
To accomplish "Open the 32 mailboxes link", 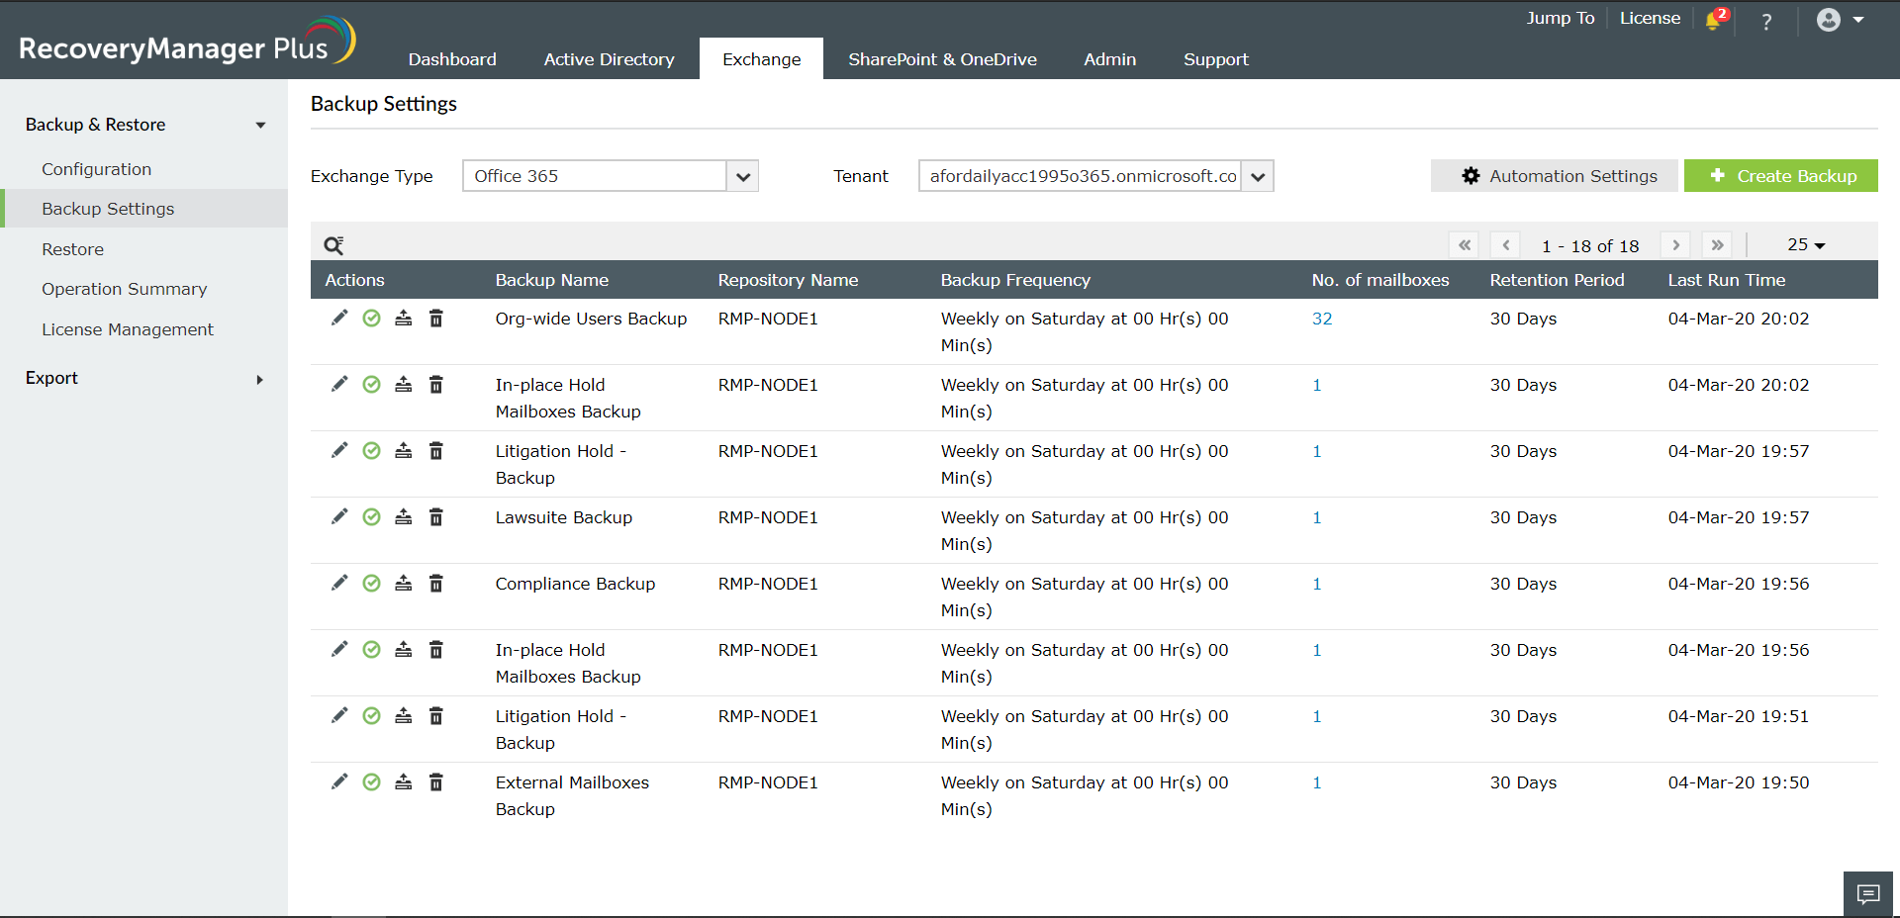I will 1322,319.
